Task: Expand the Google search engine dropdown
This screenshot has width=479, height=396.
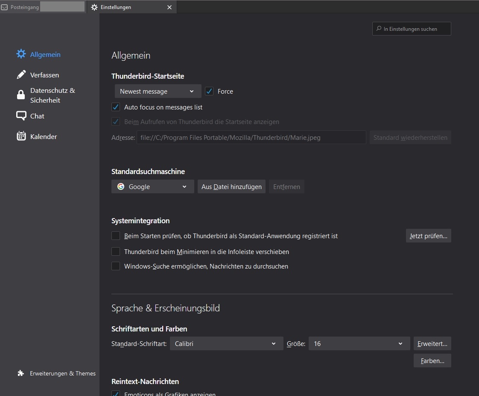Action: [152, 186]
